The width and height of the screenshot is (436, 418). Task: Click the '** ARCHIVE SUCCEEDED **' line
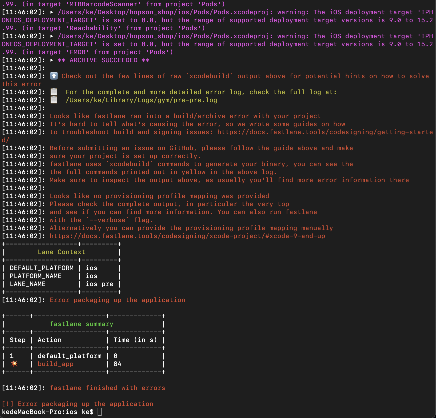point(104,60)
